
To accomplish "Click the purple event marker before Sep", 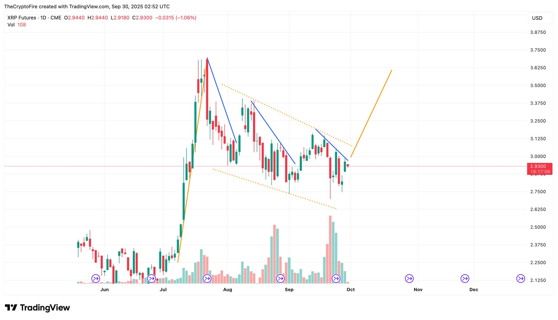I will [280, 278].
